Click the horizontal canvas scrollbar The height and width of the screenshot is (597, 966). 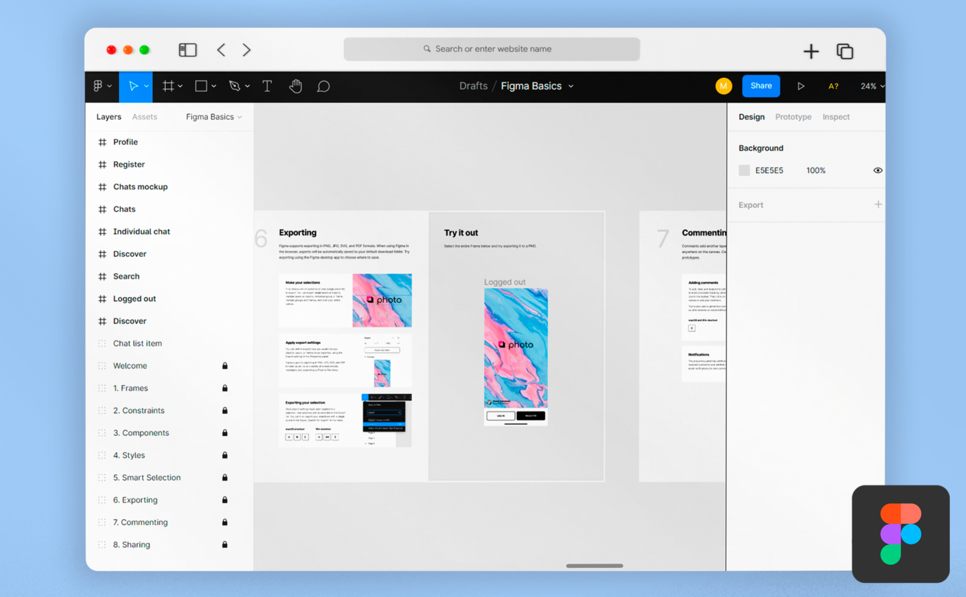point(594,565)
